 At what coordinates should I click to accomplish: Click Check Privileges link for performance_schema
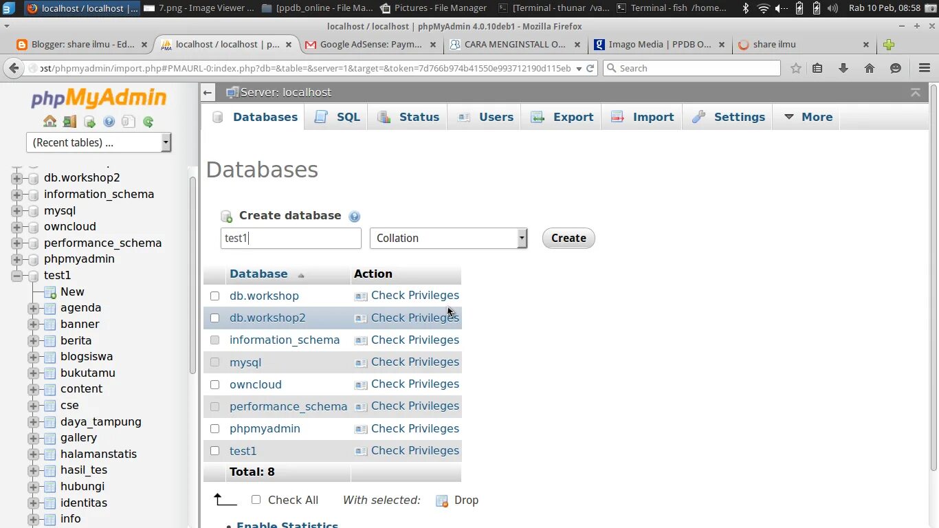[415, 406]
